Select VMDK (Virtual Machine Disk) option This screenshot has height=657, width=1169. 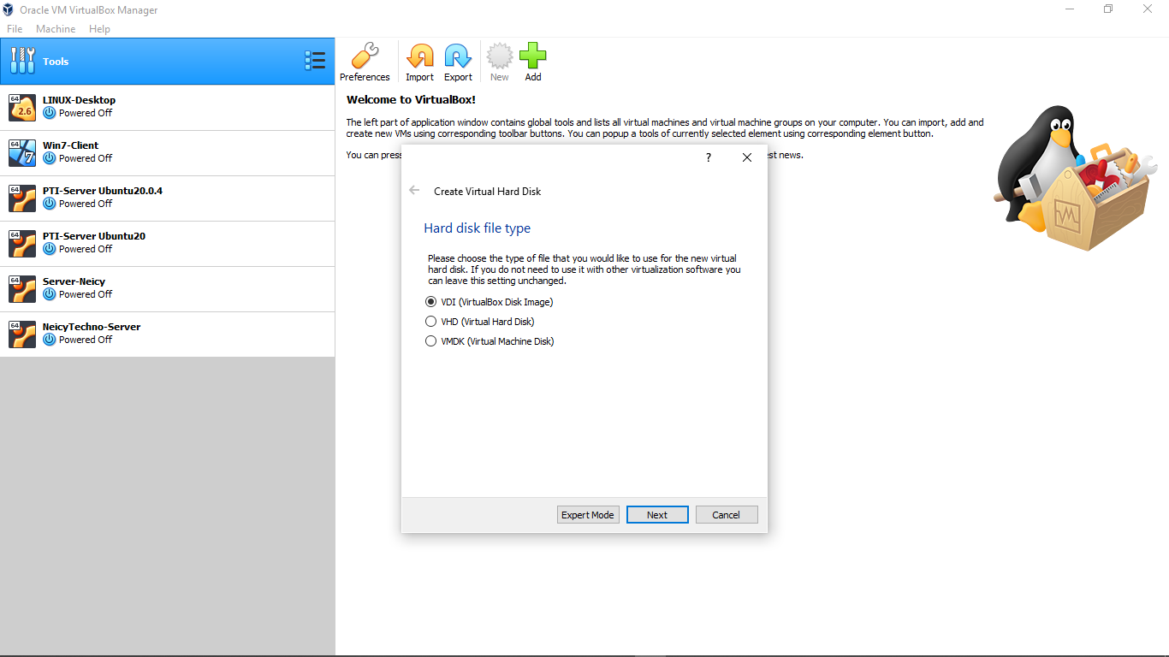click(490, 341)
